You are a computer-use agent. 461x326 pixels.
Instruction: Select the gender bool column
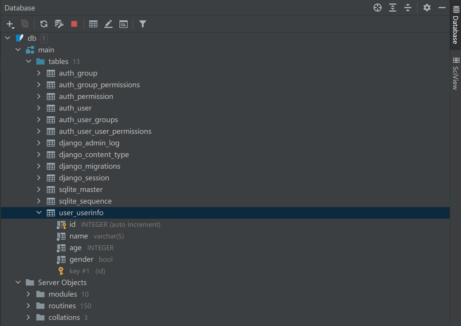(x=225, y=259)
